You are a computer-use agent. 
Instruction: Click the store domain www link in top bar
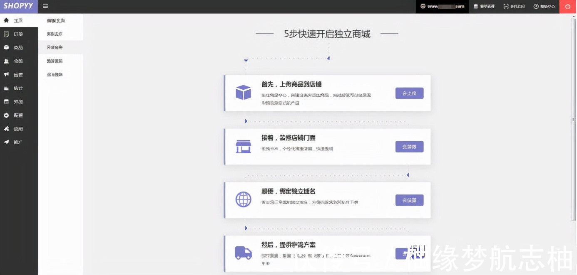[x=445, y=7]
